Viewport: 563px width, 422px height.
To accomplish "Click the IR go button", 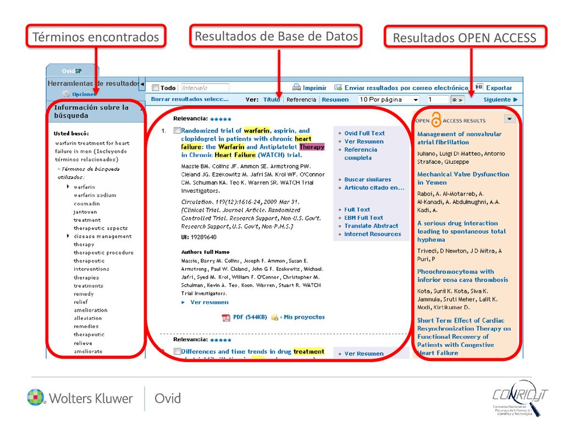I will coord(457,100).
